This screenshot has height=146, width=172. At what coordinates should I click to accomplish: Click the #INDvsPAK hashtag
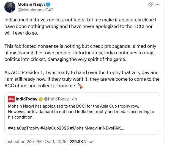110,128
